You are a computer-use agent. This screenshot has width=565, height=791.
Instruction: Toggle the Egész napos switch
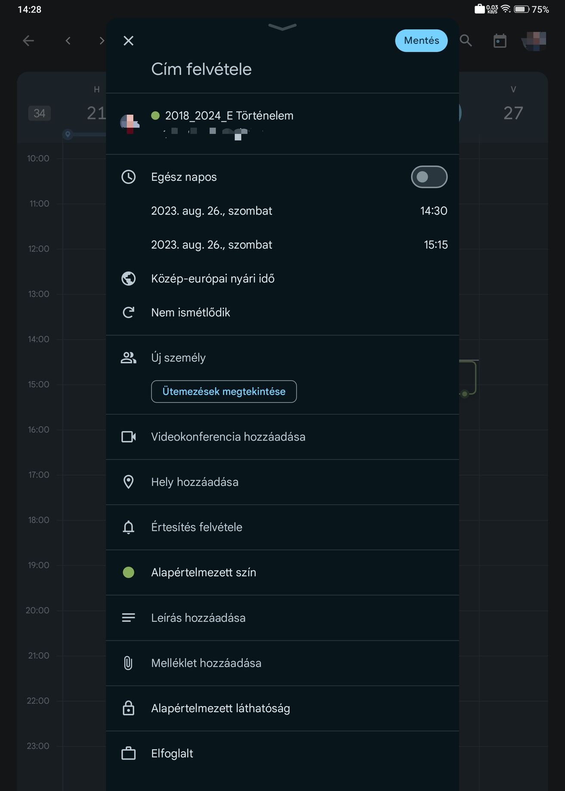[429, 177]
